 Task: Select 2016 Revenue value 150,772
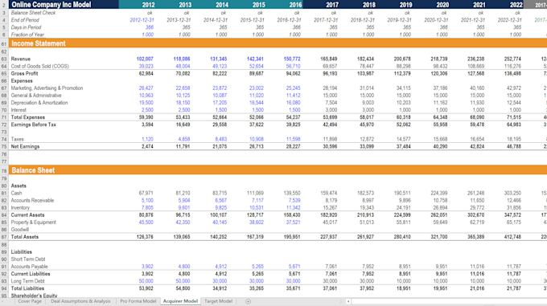[292, 59]
